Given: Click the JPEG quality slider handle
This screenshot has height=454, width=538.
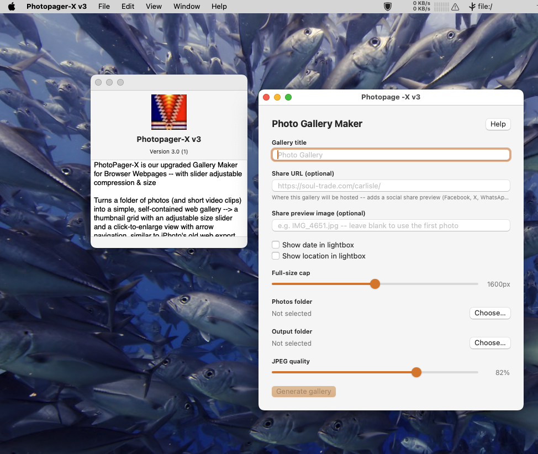Looking at the screenshot, I should (416, 372).
